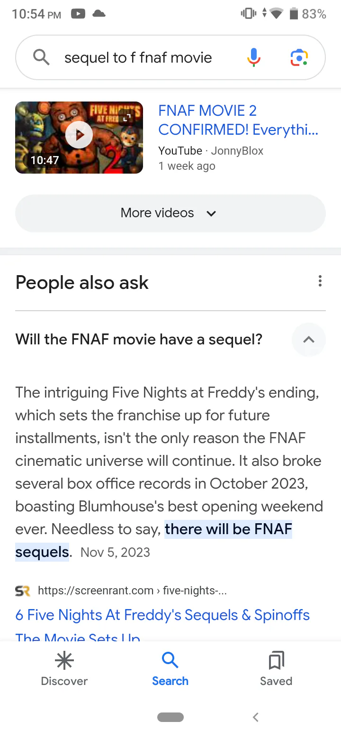The width and height of the screenshot is (341, 740).
Task: Expand the More videos list
Action: (170, 213)
